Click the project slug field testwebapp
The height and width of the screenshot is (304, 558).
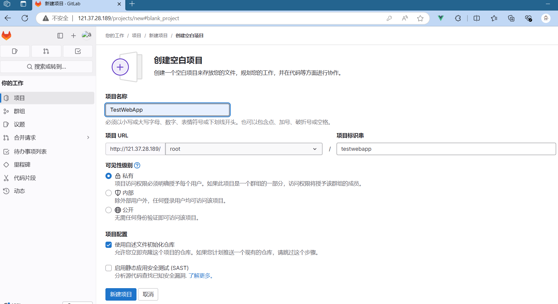click(446, 149)
